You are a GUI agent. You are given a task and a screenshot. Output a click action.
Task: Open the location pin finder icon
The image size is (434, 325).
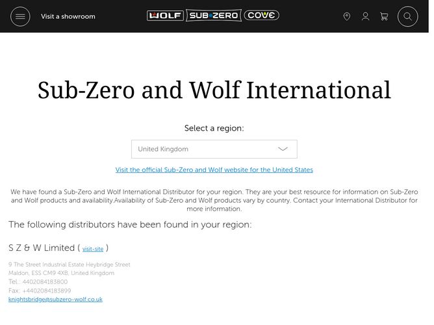pyautogui.click(x=346, y=16)
